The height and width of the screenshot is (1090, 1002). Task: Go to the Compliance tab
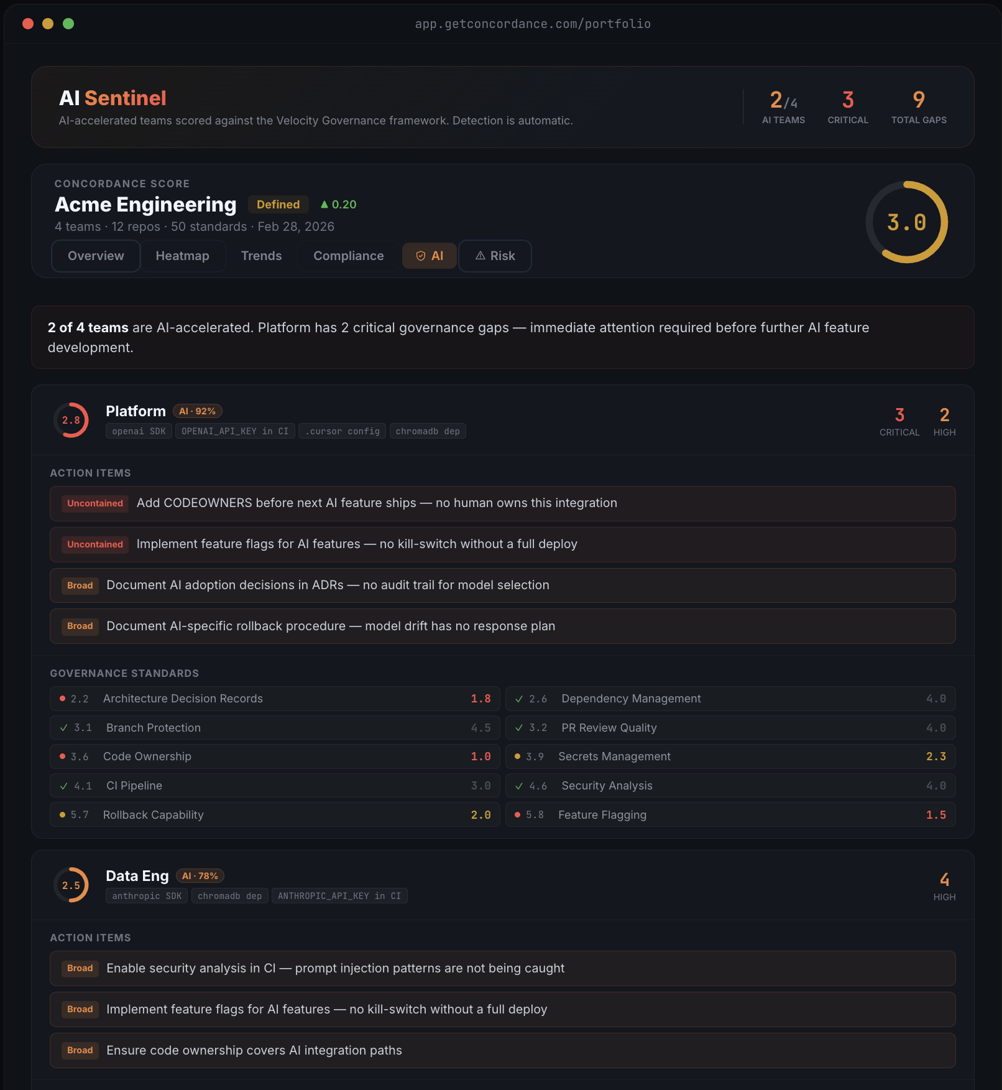(x=348, y=256)
